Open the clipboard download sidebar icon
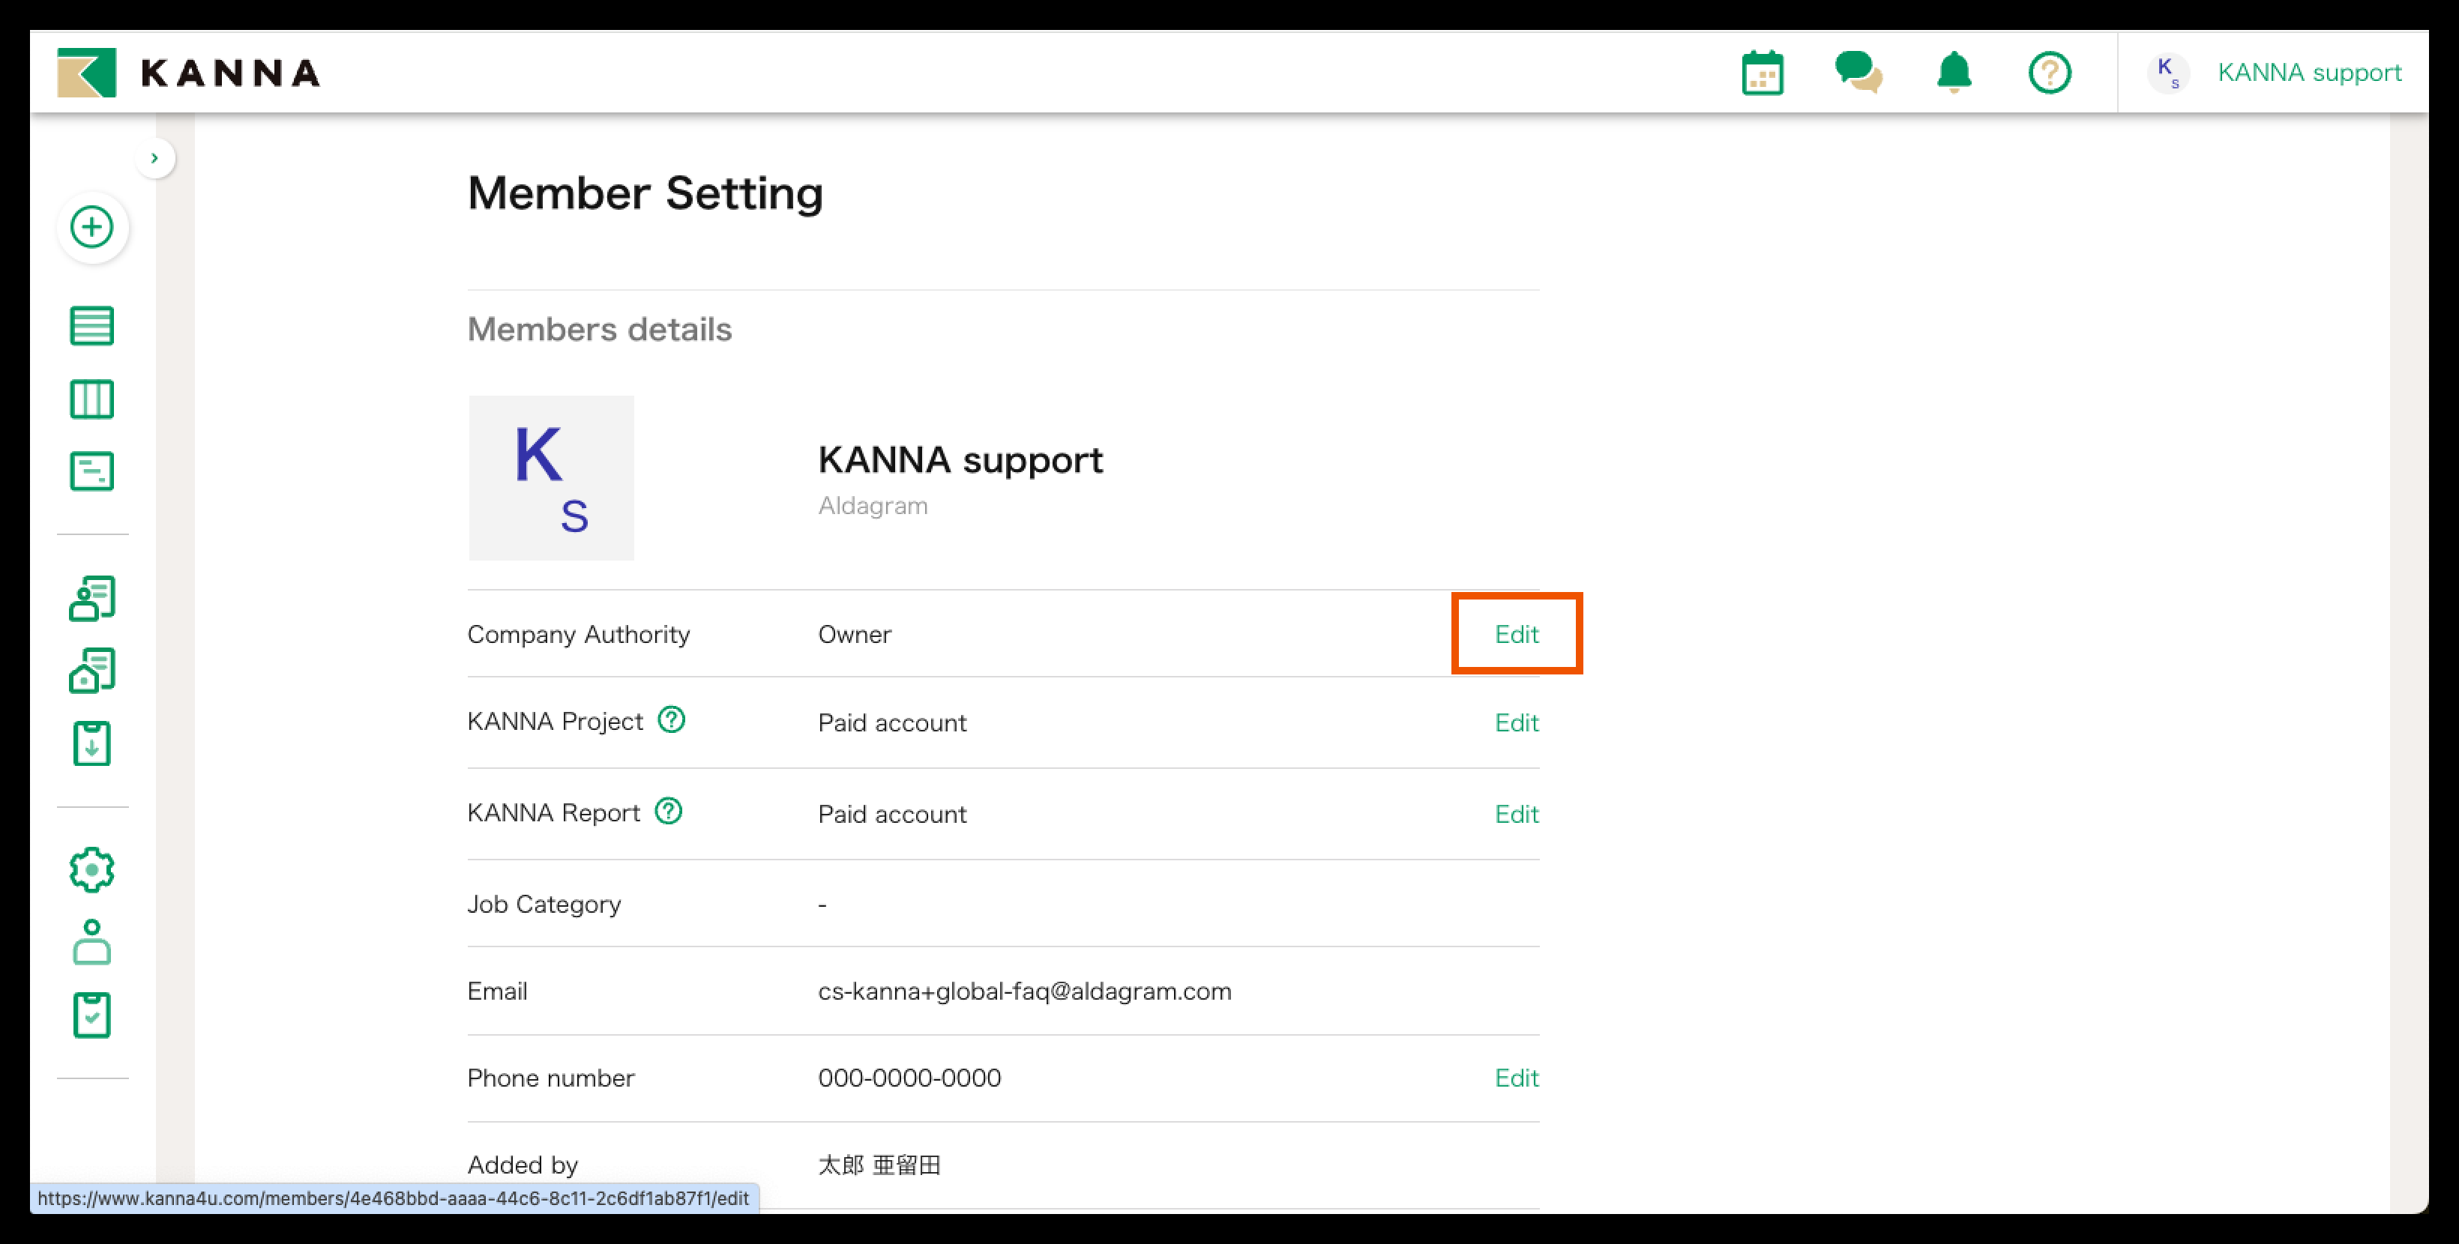The width and height of the screenshot is (2459, 1244). [x=93, y=744]
